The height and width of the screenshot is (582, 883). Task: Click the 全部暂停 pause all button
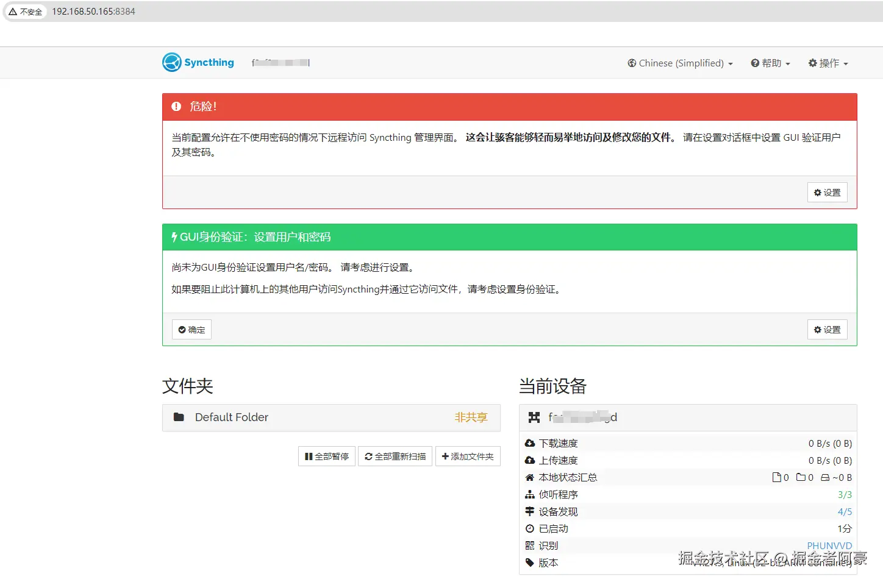click(x=326, y=456)
